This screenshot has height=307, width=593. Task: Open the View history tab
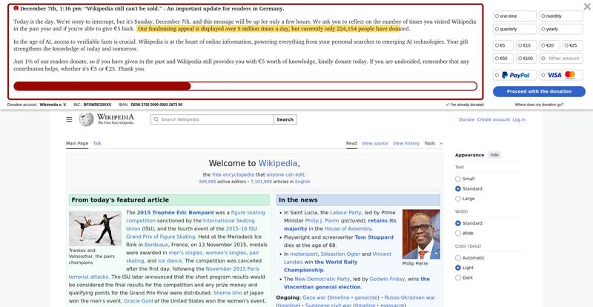pyautogui.click(x=405, y=143)
